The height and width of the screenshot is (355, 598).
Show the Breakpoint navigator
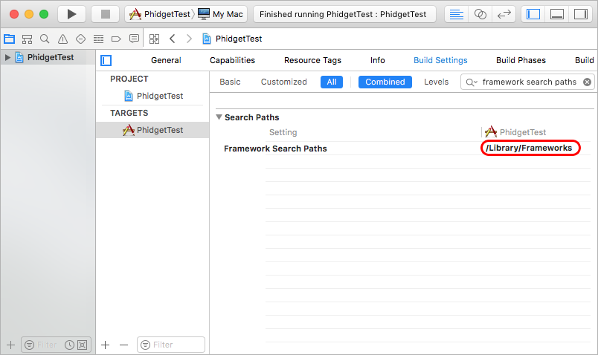point(116,39)
